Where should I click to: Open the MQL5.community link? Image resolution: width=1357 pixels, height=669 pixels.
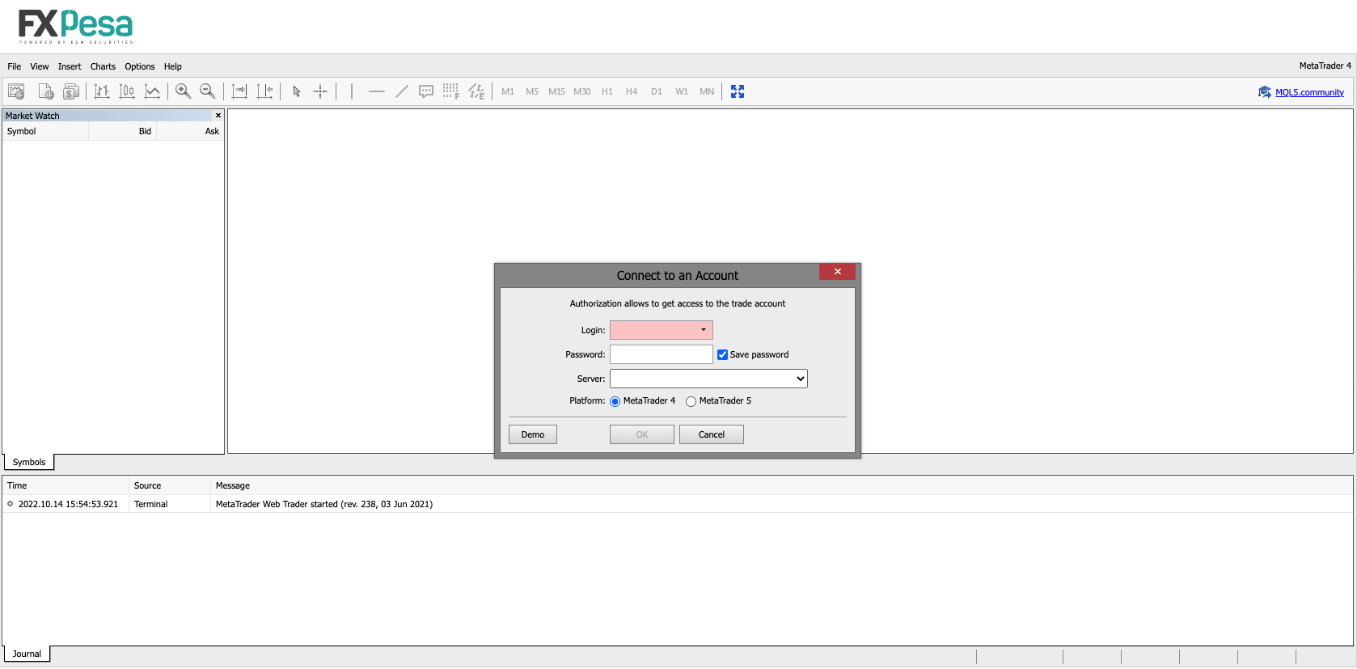click(1310, 92)
